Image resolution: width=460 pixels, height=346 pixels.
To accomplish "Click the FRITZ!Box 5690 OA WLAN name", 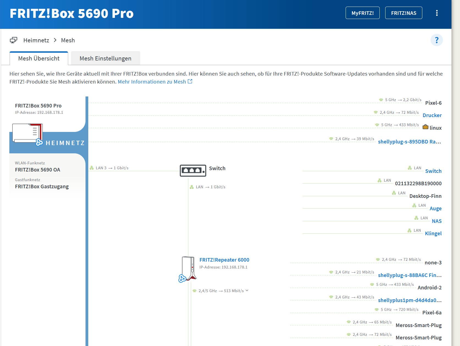I will (x=38, y=170).
